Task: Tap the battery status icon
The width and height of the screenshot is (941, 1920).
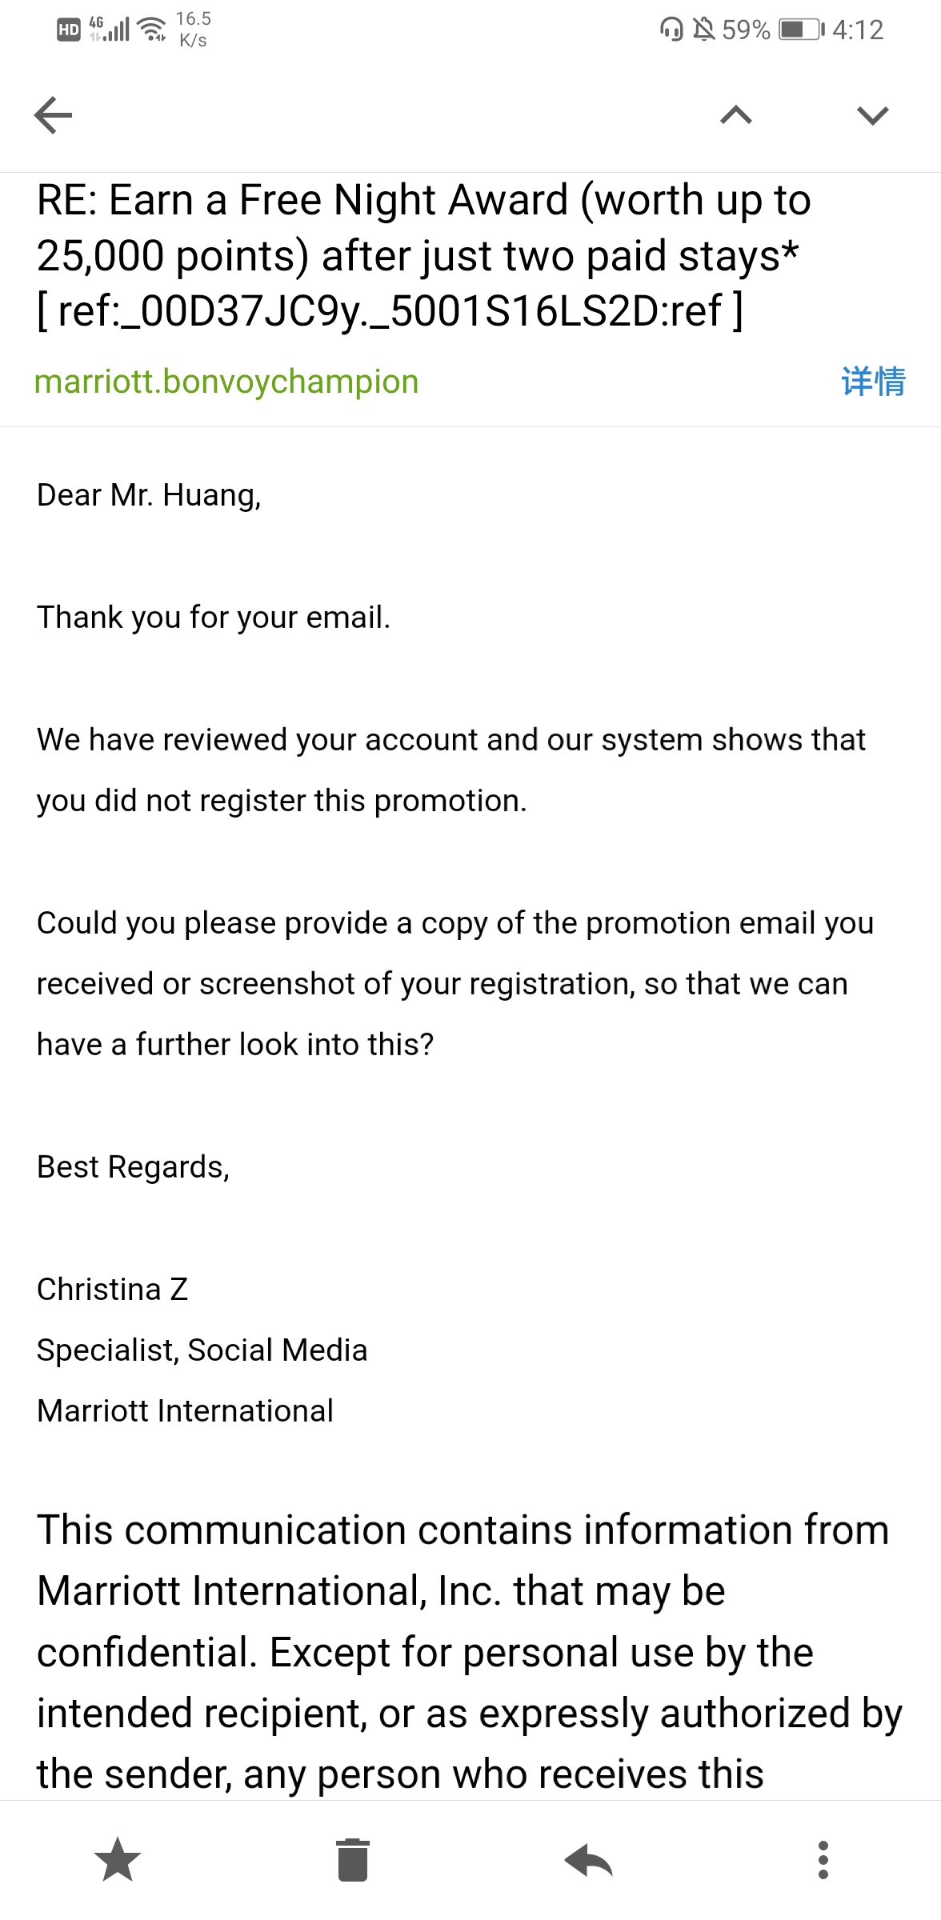Action: pos(801,30)
